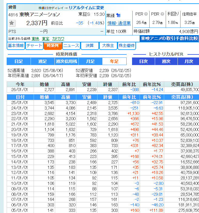Click the 日付 column header
The height and width of the screenshot is (213, 199).
20,97
